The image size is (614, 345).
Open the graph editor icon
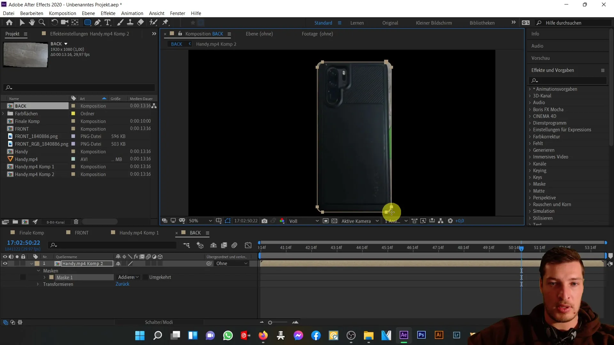248,245
